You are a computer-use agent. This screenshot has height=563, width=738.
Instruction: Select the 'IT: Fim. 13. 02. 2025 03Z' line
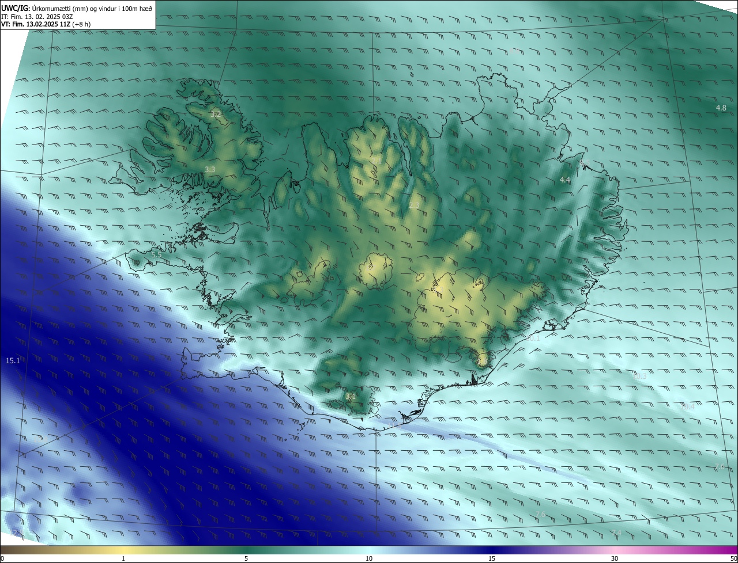click(x=37, y=16)
